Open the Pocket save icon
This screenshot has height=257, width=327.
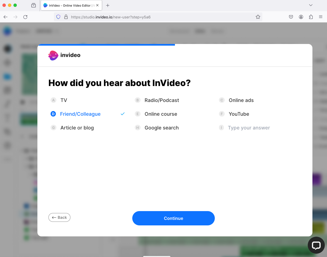click(x=291, y=17)
